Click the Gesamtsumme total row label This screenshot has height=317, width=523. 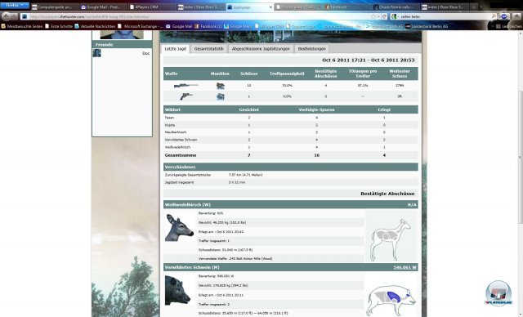181,155
